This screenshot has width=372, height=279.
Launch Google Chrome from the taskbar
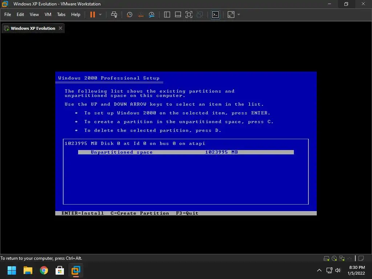(44, 270)
